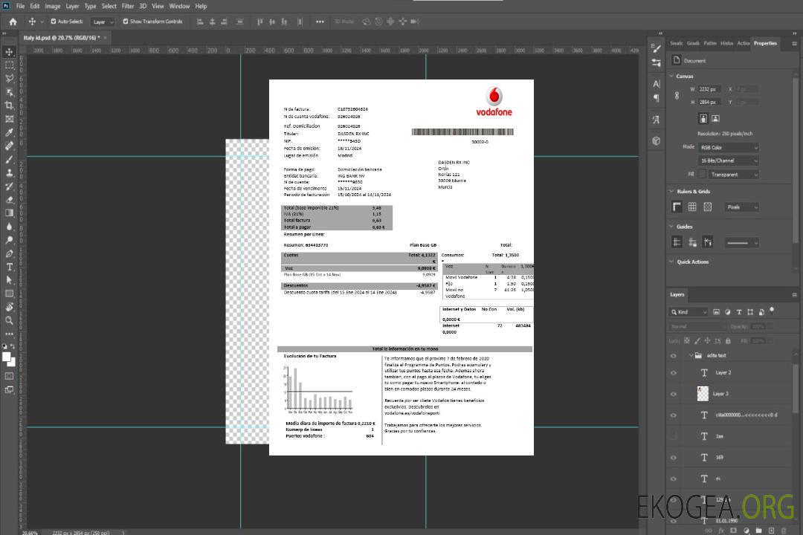This screenshot has width=803, height=535.
Task: Select the Hand tool
Action: (x=9, y=307)
